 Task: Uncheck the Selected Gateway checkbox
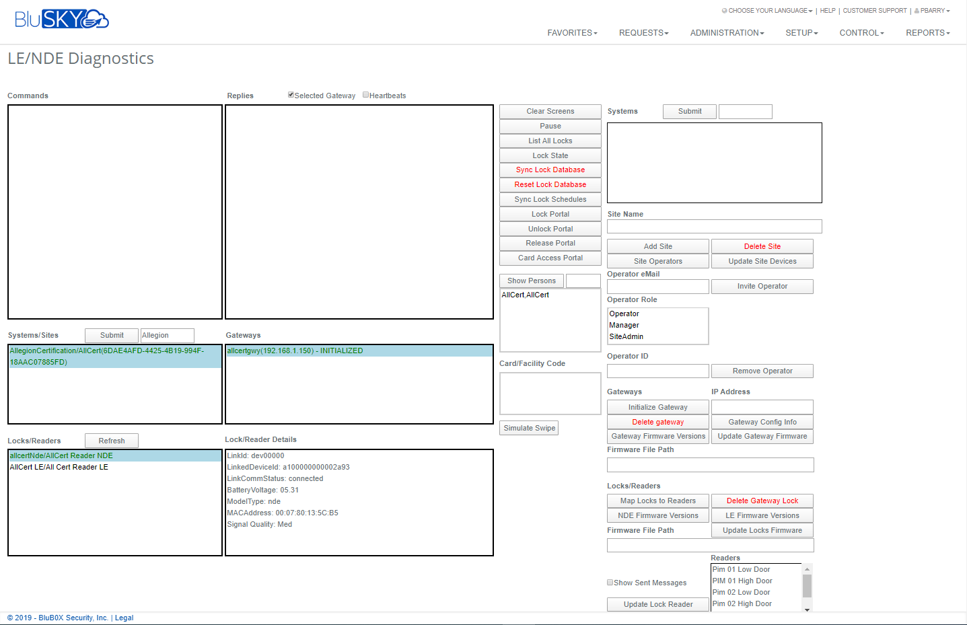tap(291, 95)
